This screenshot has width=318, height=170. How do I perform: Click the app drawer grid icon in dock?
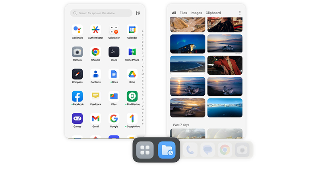point(145,150)
